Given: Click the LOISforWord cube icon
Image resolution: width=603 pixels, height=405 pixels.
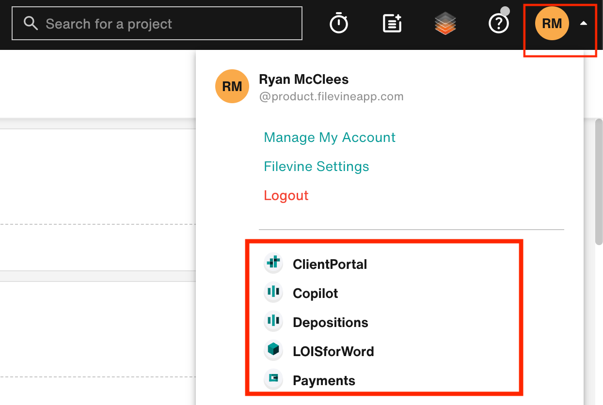Looking at the screenshot, I should pos(273,350).
